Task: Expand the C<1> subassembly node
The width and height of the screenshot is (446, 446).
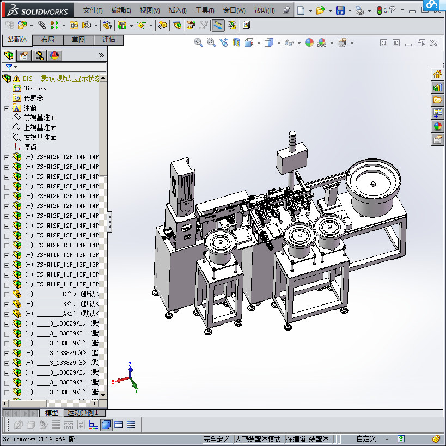Action: click(7, 295)
